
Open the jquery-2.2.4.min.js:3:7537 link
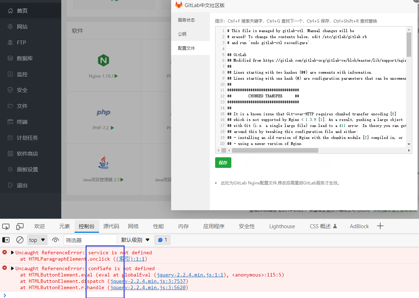[x=148, y=281]
